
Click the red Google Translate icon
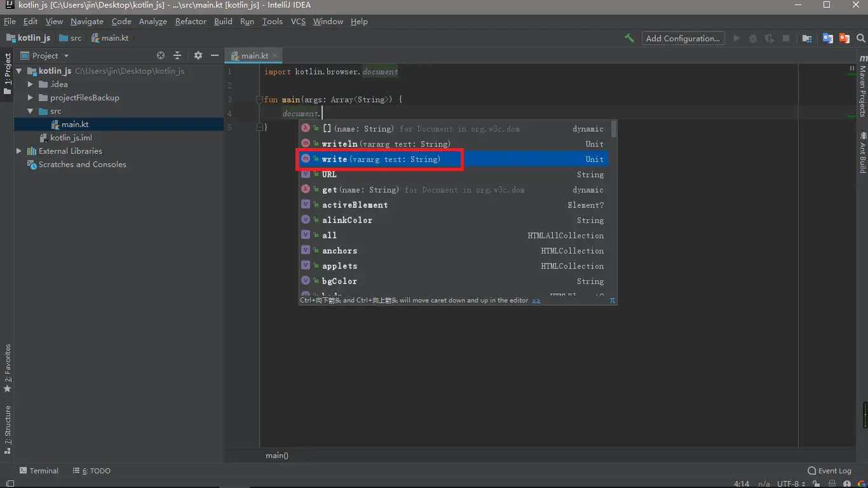pyautogui.click(x=844, y=38)
